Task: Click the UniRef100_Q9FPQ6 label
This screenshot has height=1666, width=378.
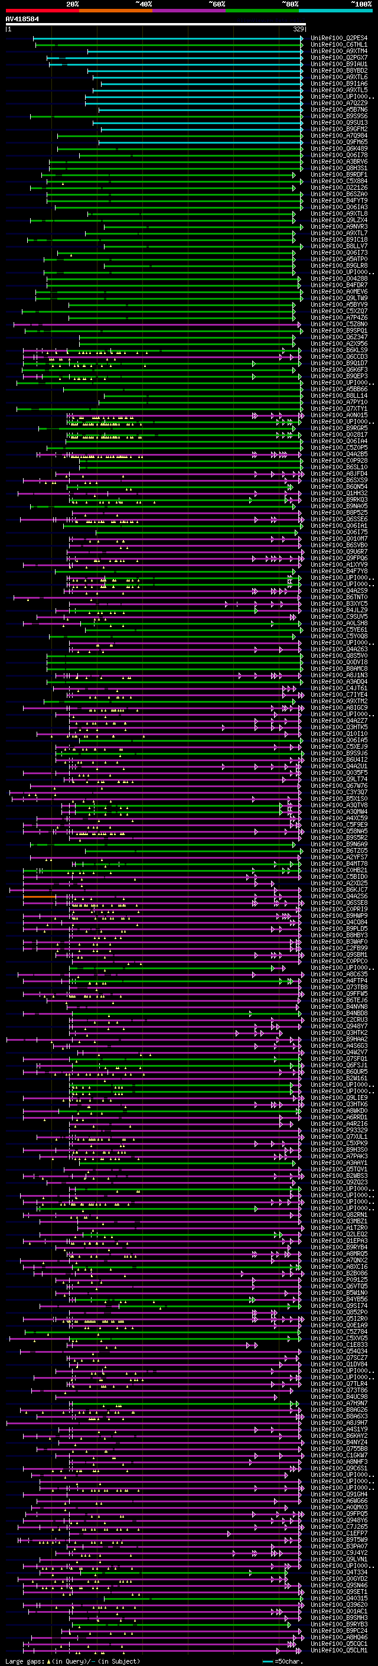Action: 339,558
